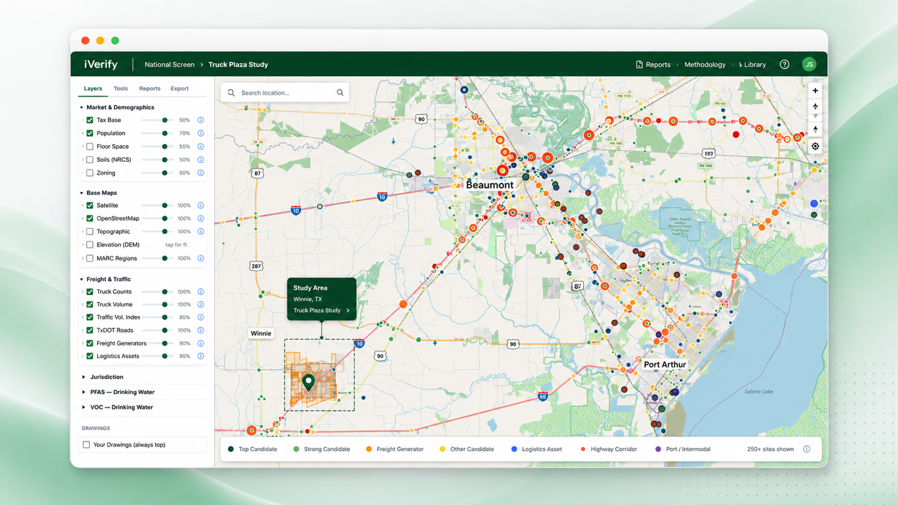Disable the Satellite base map checkbox
Viewport: 898px width, 505px height.
coord(90,205)
